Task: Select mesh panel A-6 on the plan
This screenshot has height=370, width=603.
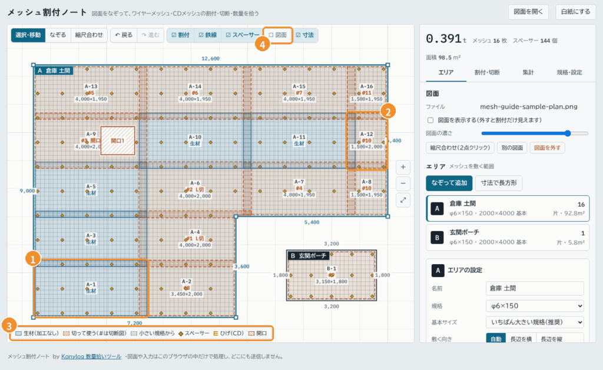Action: click(x=195, y=190)
